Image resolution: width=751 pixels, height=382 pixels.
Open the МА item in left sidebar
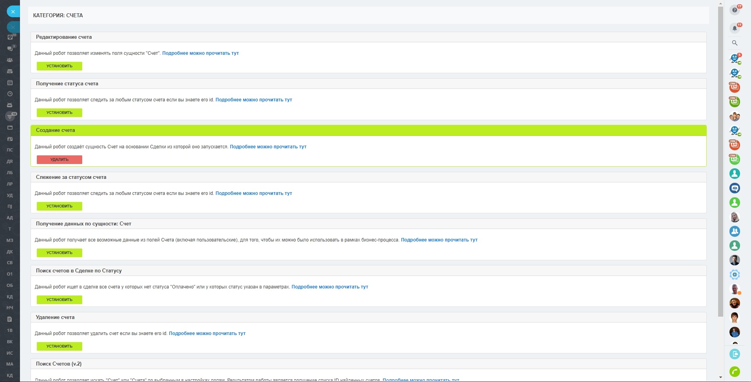[10, 364]
